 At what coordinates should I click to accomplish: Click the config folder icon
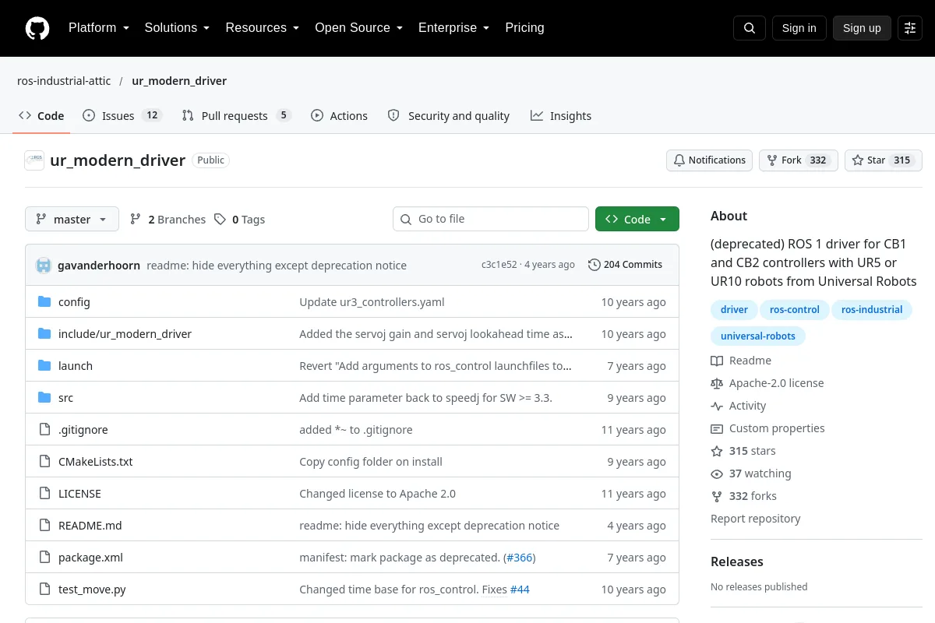[x=44, y=301]
